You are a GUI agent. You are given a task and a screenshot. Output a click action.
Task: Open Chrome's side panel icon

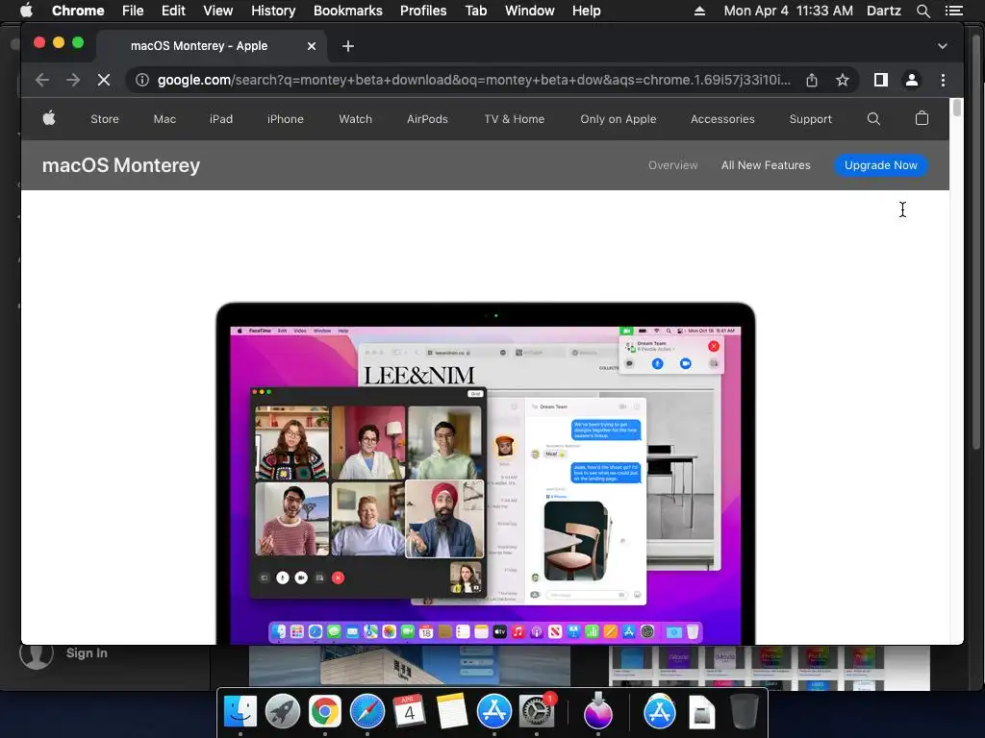[x=881, y=80]
